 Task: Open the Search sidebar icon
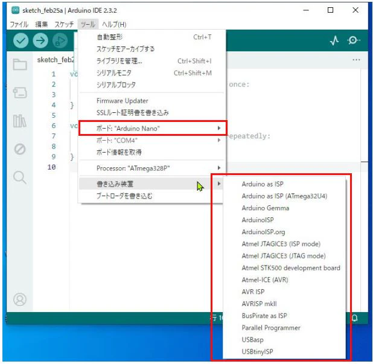(20, 177)
